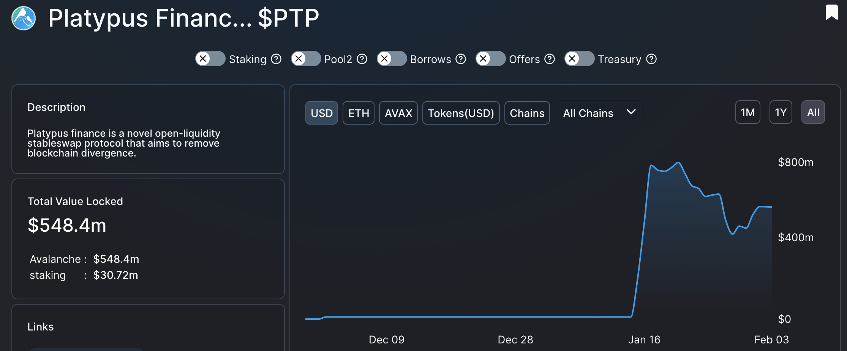Click the $0 y-axis label

[x=784, y=319]
